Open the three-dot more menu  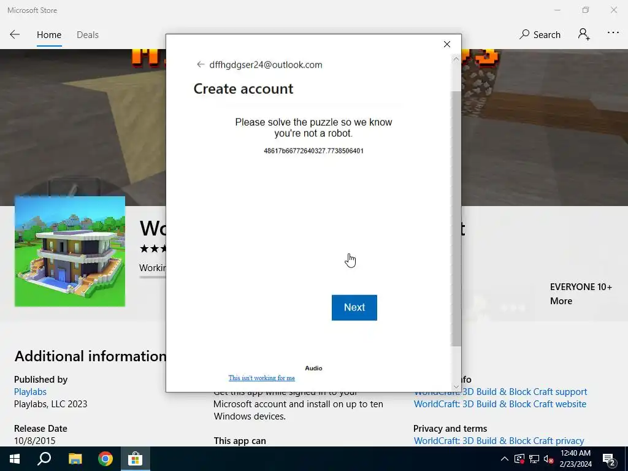613,33
